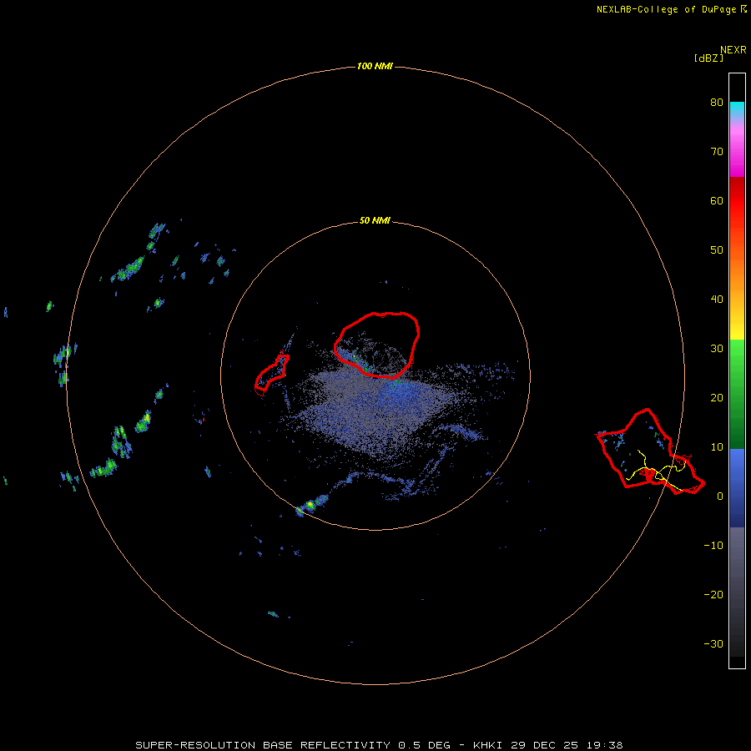This screenshot has width=751, height=751.
Task: Click the SUPER-RESOLUTION BASE REFLECTIVITY caption text
Action: pyautogui.click(x=263, y=745)
